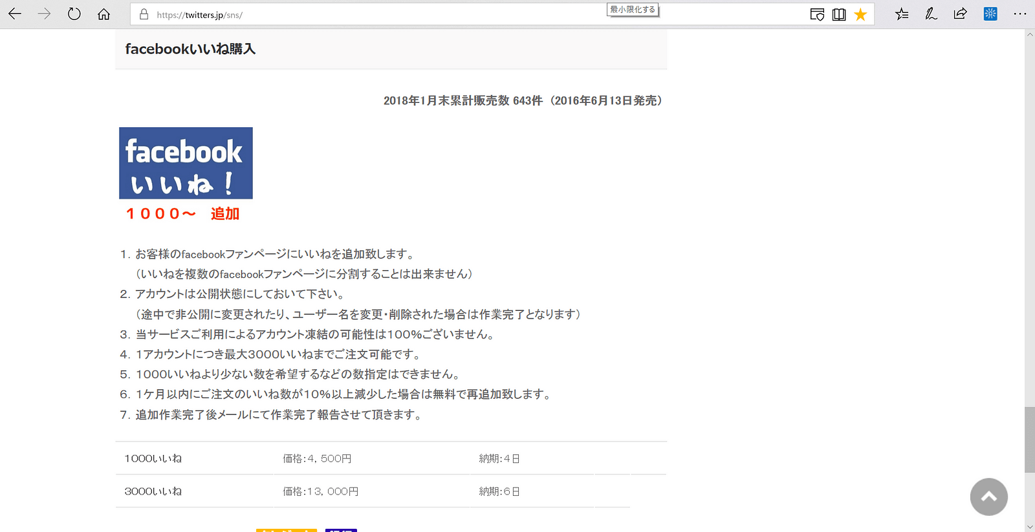This screenshot has height=532, width=1035.
Task: Go back to the previous page
Action: tap(15, 14)
